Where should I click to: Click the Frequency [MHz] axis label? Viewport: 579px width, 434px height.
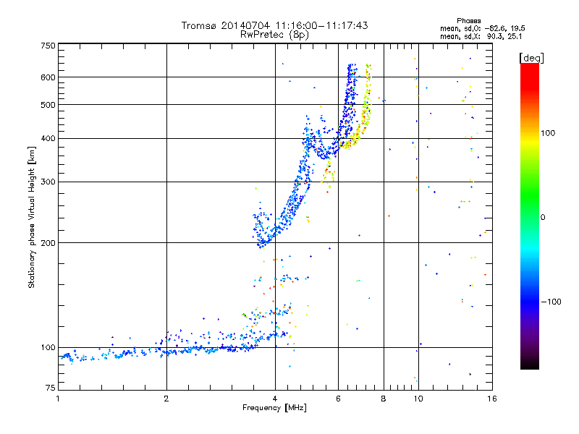click(274, 408)
